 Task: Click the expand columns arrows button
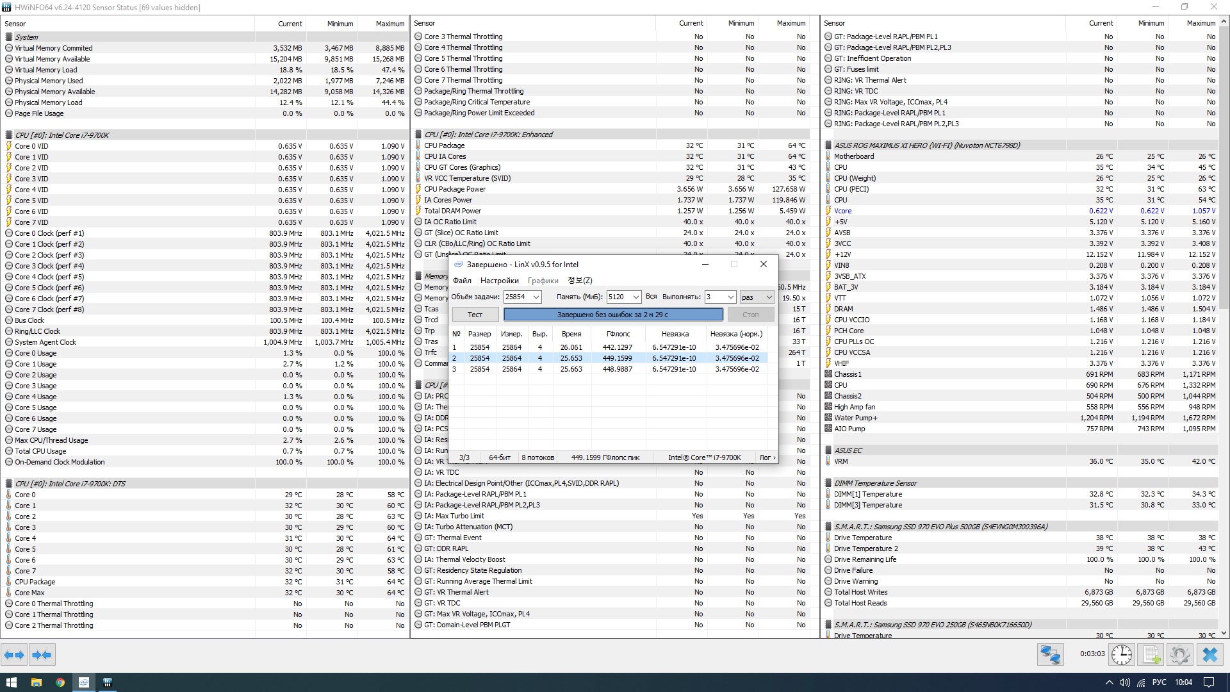[x=14, y=655]
